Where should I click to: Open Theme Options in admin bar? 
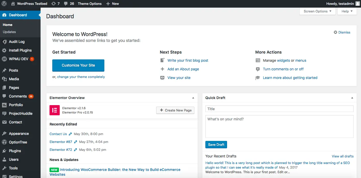(x=90, y=4)
